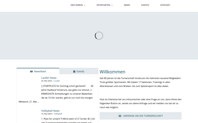Expand the SPORTARTEN chevron arrow
The width and height of the screenshot is (198, 123).
(x=112, y=5)
